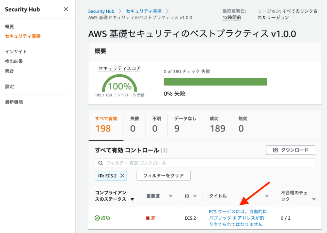Screen dimensions: 327x233
Task: Open 設定 in the sidebar
Action: [9, 87]
